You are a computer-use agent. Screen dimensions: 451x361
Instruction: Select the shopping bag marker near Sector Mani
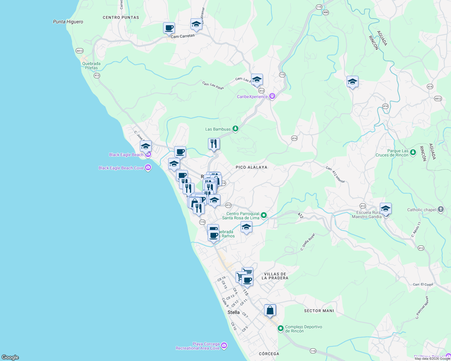[270, 310]
